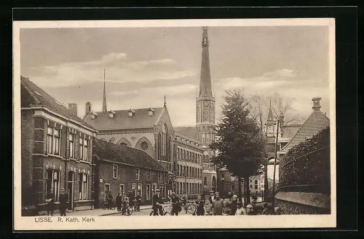
Task: Select the round rose window on the church
Action: [144, 146]
